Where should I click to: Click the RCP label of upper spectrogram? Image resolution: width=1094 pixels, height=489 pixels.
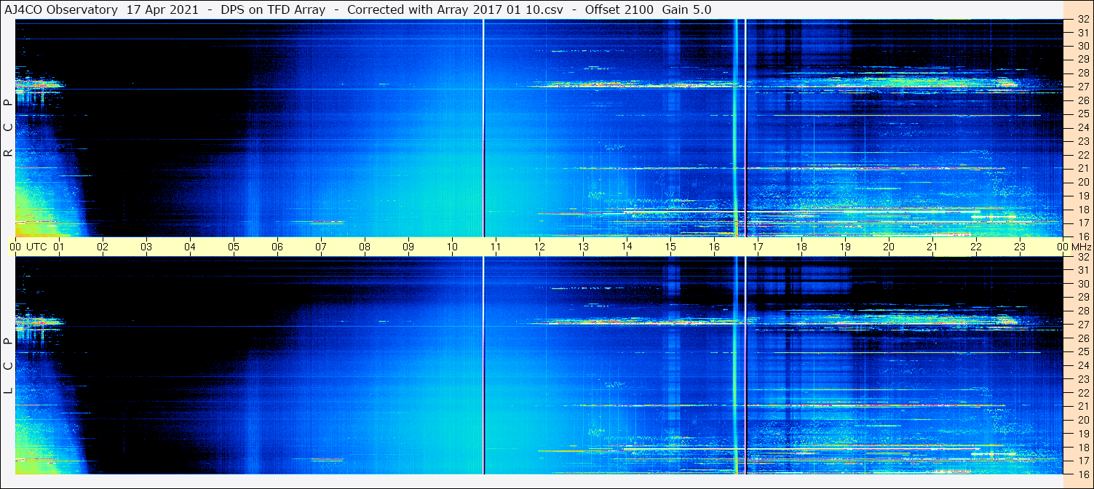8,128
